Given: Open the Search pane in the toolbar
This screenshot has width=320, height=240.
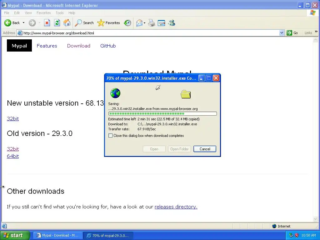Looking at the screenshot, I should coord(84,23).
